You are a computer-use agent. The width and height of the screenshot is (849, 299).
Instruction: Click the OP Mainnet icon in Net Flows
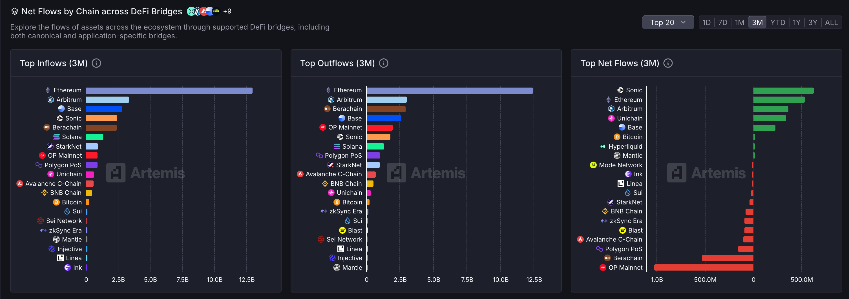click(x=603, y=268)
